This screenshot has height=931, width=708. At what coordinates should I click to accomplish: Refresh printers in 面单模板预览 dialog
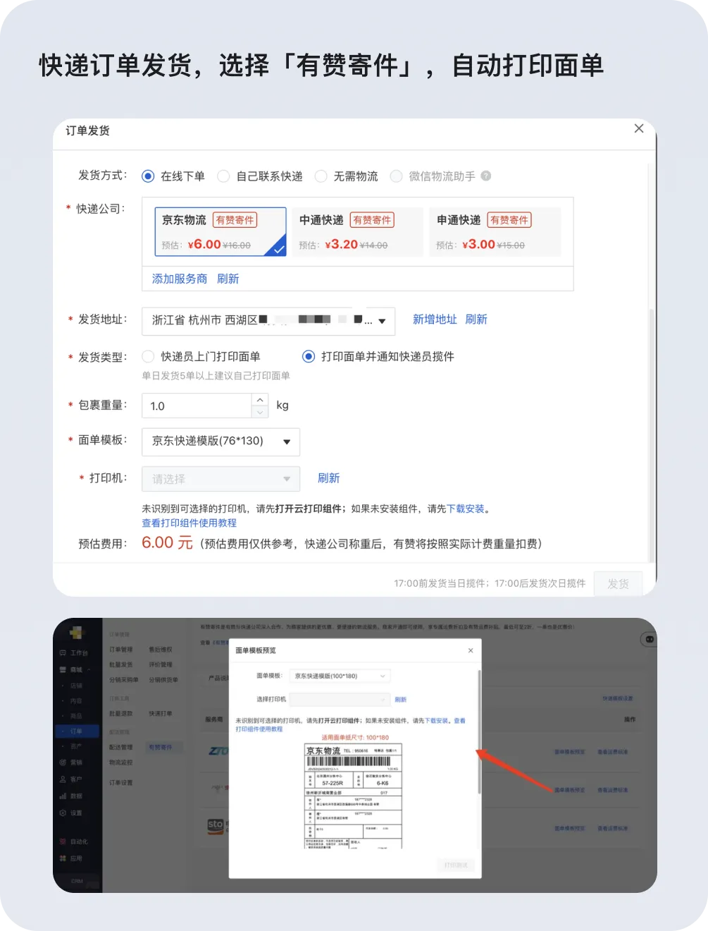coord(401,700)
